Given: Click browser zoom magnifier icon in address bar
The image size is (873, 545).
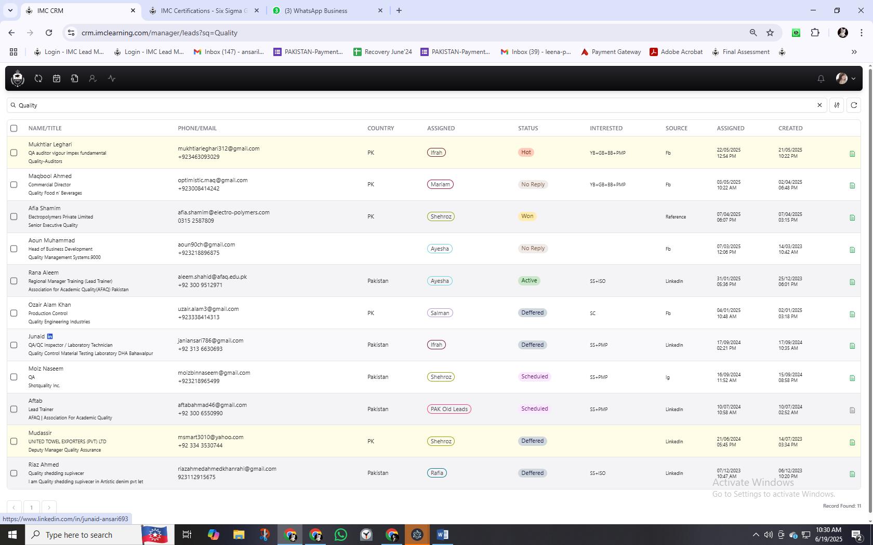Looking at the screenshot, I should [753, 33].
